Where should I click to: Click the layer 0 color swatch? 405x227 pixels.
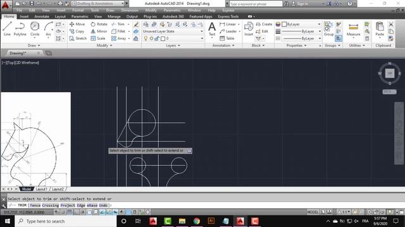[x=163, y=38]
